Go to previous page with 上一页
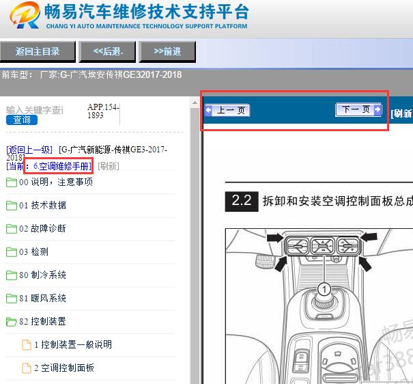 227,110
